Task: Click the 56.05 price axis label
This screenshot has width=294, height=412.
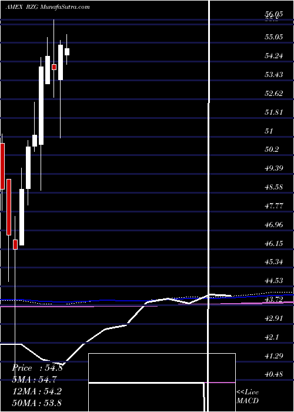Action: [273, 14]
